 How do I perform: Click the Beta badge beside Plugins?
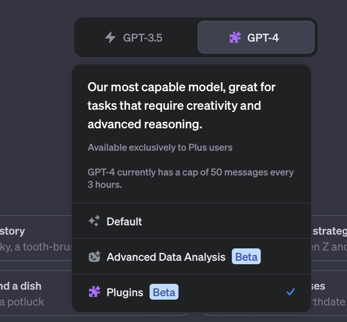click(164, 292)
